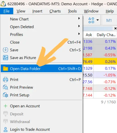This screenshot has width=117, height=133.
Task: Expand the Open Deleted submenu arrow
Action: click(x=79, y=26)
